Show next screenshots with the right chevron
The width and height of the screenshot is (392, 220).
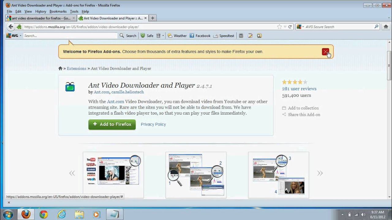tap(320, 174)
